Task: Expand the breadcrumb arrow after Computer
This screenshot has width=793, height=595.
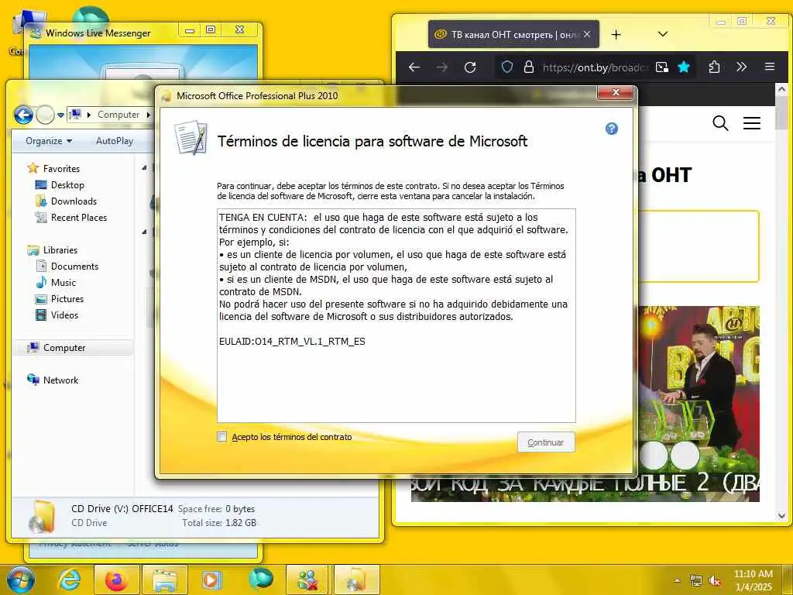Action: pyautogui.click(x=148, y=115)
